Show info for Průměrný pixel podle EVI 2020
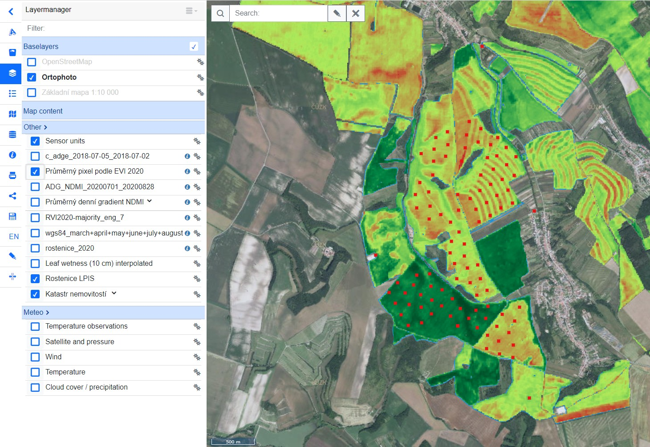Image resolution: width=650 pixels, height=447 pixels. tap(187, 171)
